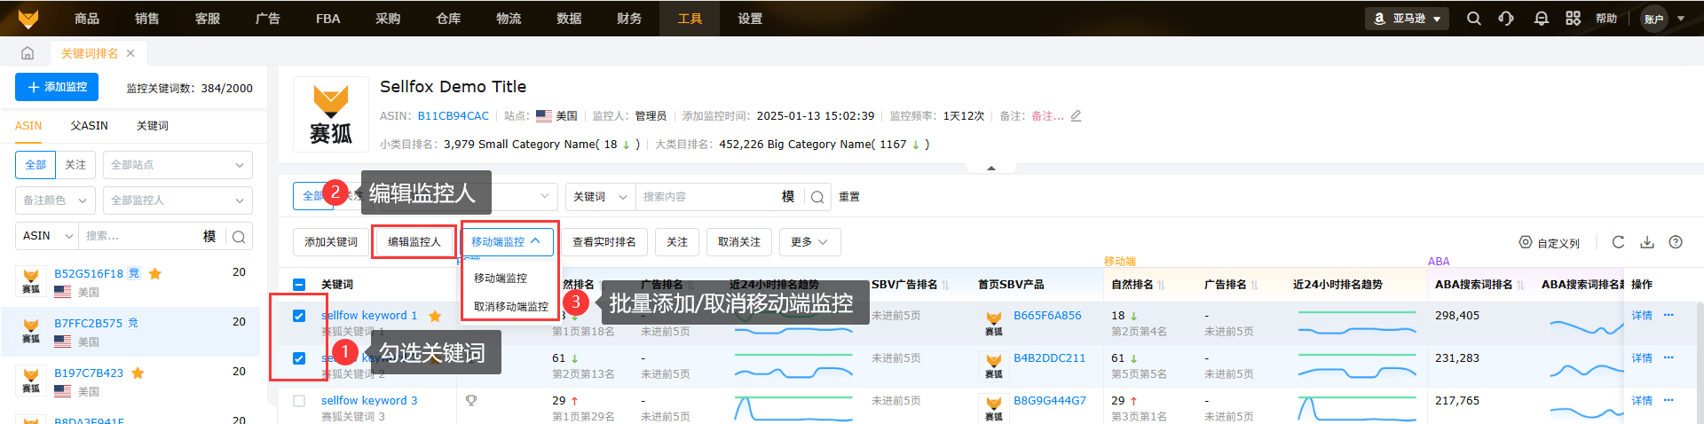Open more actions dots for 298,405 row
This screenshot has height=424, width=1704.
tap(1668, 315)
